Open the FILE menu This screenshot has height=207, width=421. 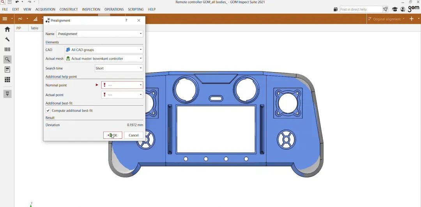coord(5,9)
